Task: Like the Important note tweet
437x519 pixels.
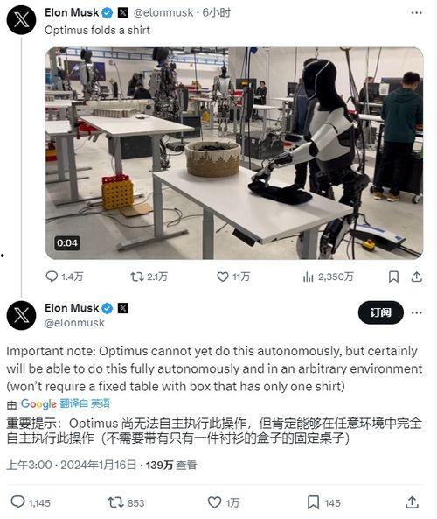Action: 214,502
